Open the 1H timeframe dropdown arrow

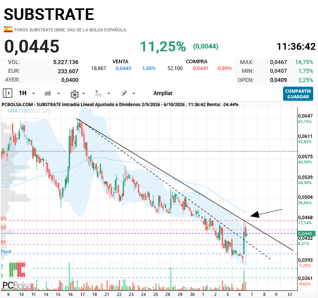click(34, 93)
